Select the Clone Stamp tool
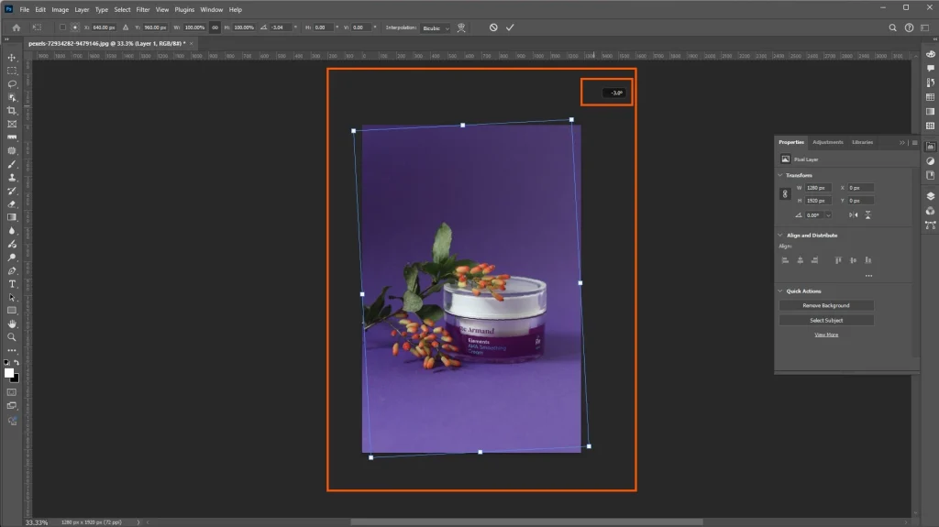The image size is (939, 527). [x=11, y=177]
